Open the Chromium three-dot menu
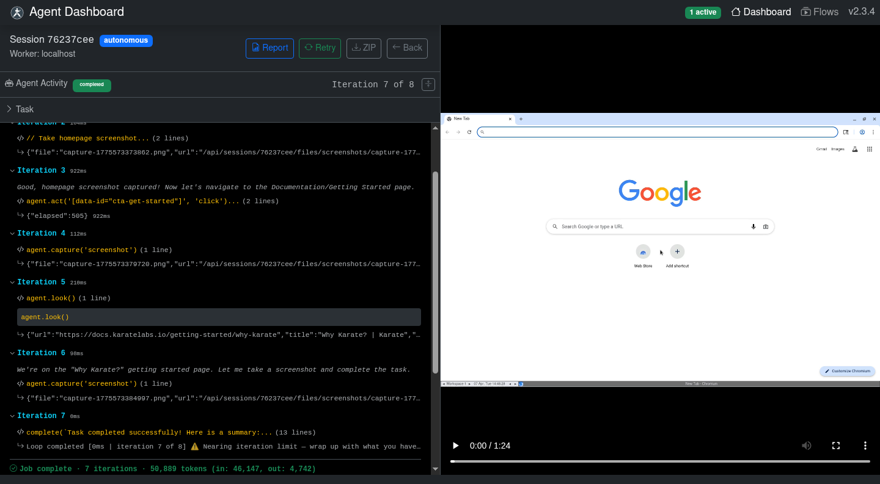The height and width of the screenshot is (484, 880). point(873,132)
